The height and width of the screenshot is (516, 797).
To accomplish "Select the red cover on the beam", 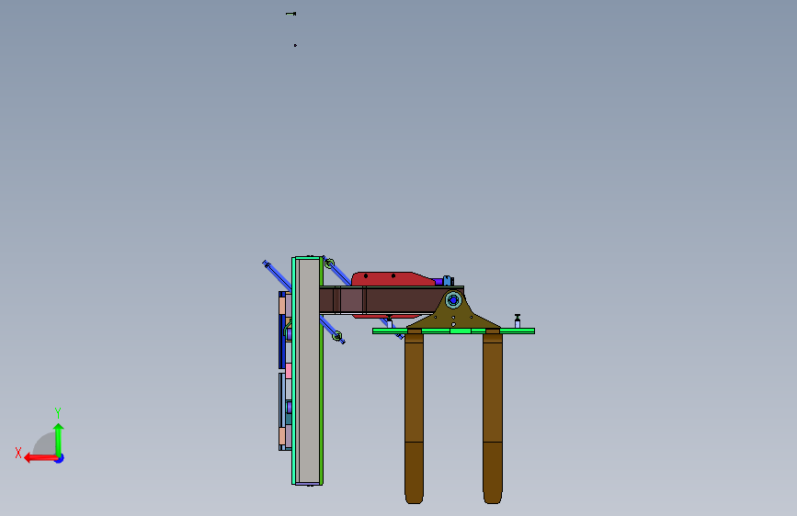I will click(392, 279).
